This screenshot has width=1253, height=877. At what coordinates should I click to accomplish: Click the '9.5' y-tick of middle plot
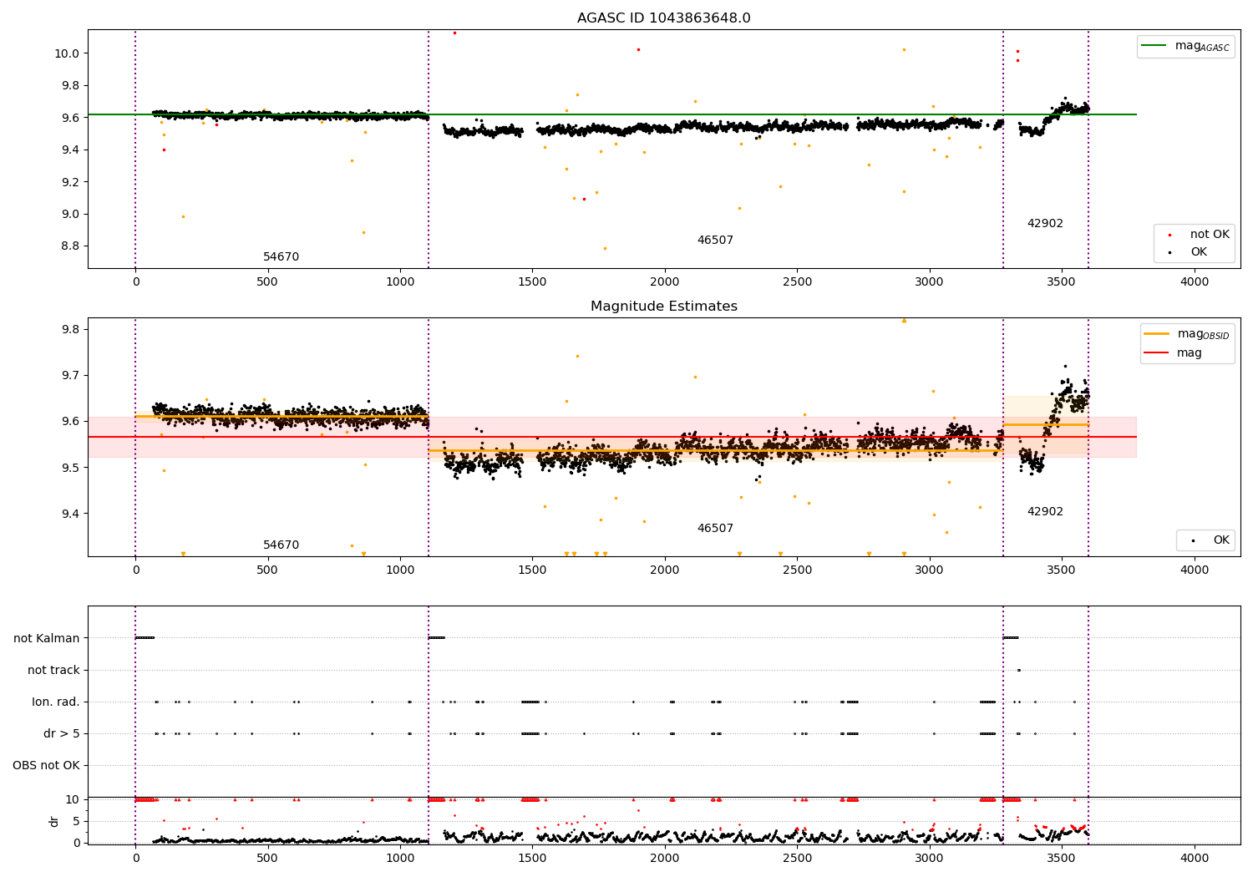click(70, 468)
